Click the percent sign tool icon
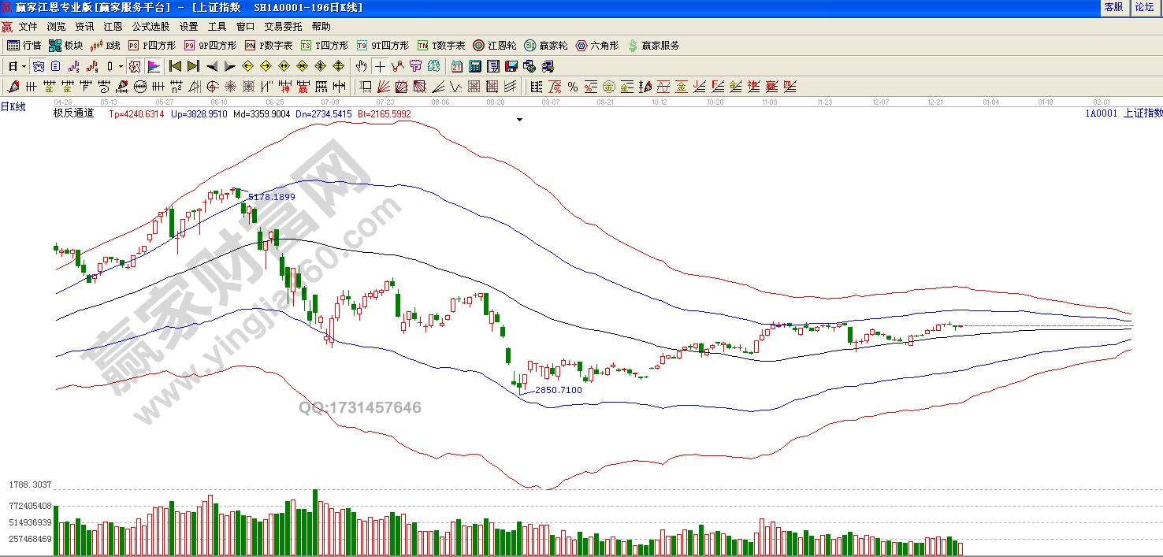The image size is (1163, 557). click(572, 87)
